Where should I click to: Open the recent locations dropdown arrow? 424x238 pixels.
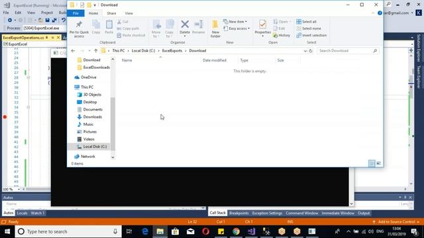89,51
